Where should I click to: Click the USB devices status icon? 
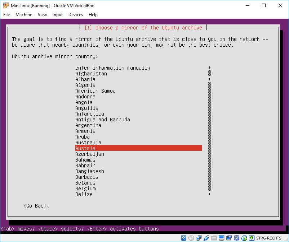click(206, 238)
